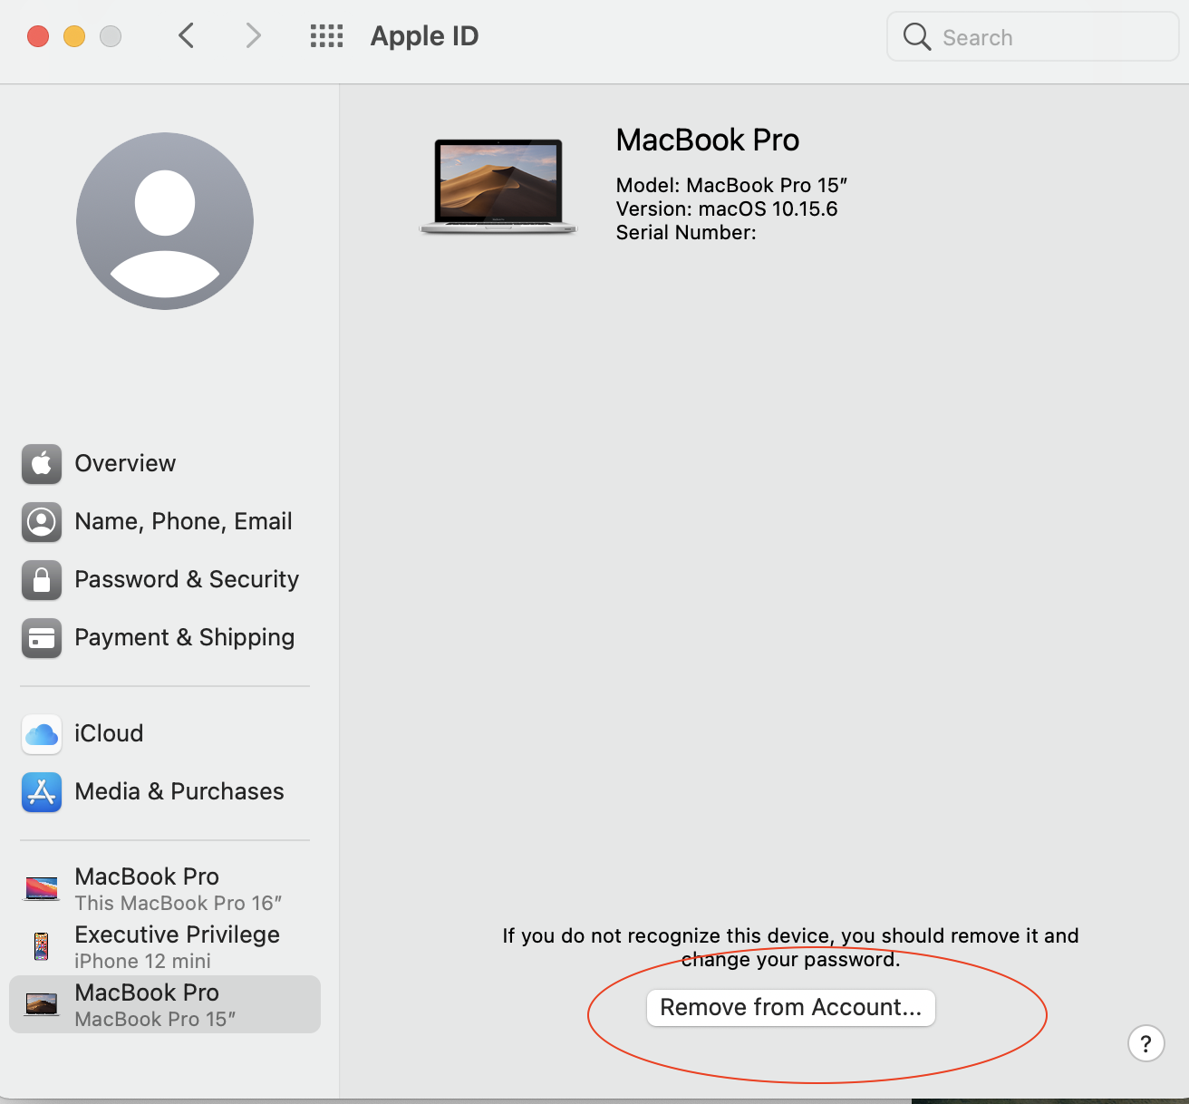This screenshot has height=1104, width=1189.
Task: Open the Overview section
Action: point(165,464)
